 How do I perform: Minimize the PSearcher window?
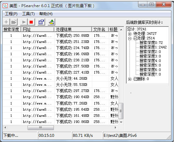143,5
